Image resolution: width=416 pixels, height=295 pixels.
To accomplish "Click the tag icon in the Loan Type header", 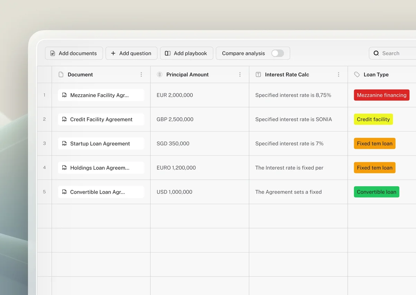I will [x=357, y=74].
